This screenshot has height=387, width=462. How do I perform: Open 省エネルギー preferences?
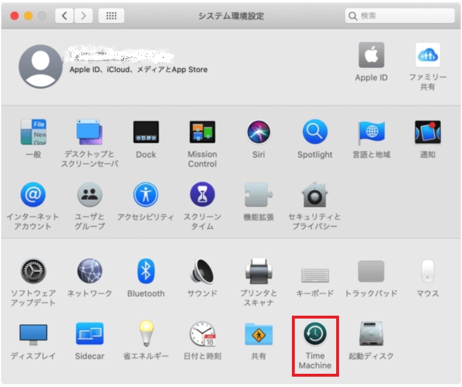pyautogui.click(x=146, y=333)
